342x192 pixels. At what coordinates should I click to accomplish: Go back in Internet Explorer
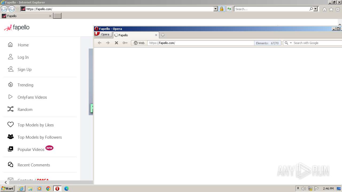(x=4, y=9)
